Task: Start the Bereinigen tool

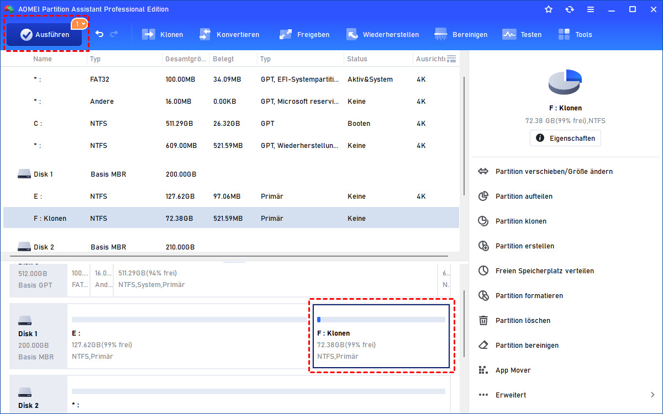Action: coord(461,34)
